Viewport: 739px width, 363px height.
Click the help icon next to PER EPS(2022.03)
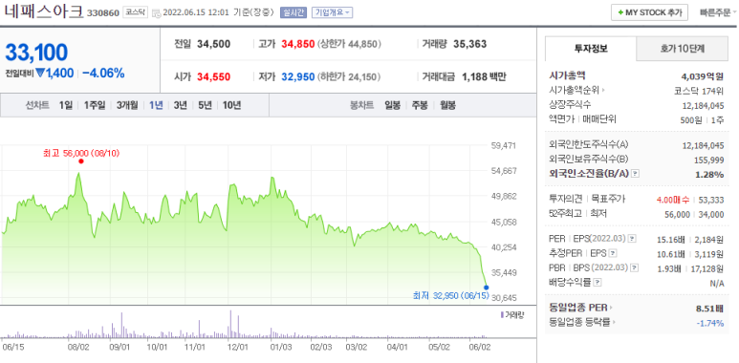(632, 239)
